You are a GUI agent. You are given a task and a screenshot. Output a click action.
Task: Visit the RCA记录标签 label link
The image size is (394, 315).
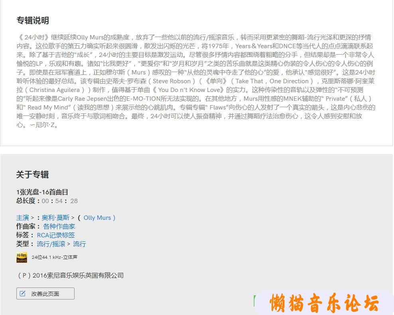[56, 235]
